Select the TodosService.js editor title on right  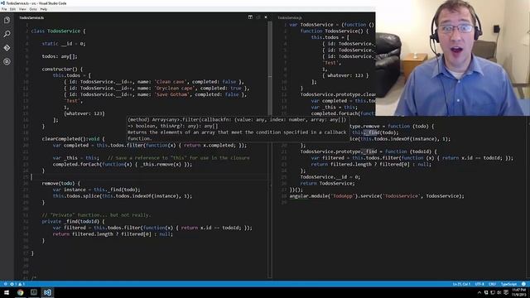[290, 17]
